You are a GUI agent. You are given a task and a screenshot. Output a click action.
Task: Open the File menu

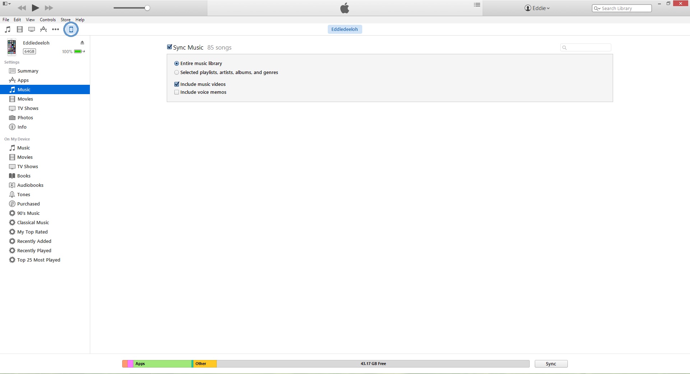tap(6, 20)
